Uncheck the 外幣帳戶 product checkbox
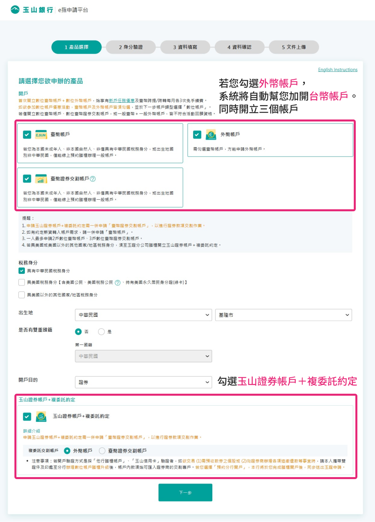 tap(197, 135)
